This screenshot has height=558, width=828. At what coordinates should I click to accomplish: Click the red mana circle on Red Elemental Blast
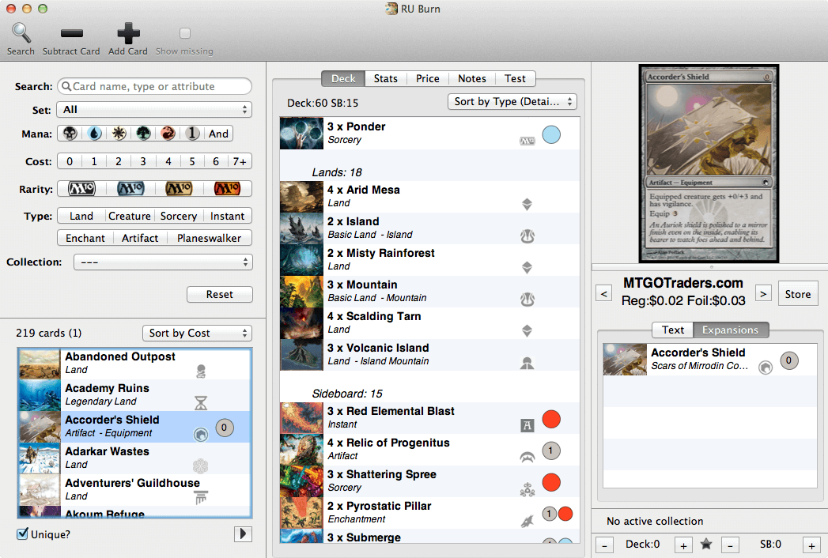pos(551,419)
